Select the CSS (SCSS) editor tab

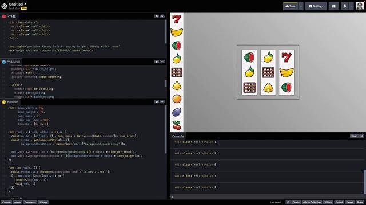point(11,62)
